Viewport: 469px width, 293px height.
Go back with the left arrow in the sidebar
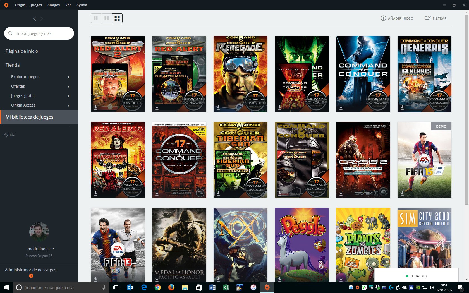coord(35,19)
